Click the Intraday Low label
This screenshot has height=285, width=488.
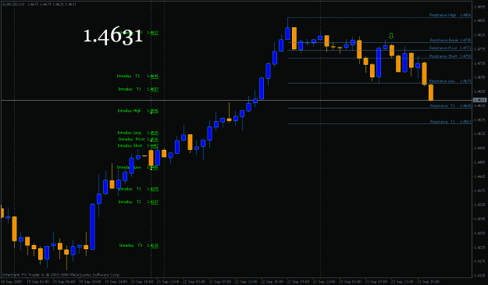pos(137,167)
